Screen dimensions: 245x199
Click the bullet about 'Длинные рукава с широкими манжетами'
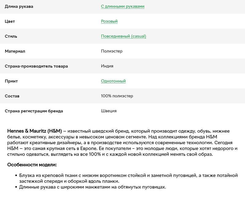click(x=92, y=187)
